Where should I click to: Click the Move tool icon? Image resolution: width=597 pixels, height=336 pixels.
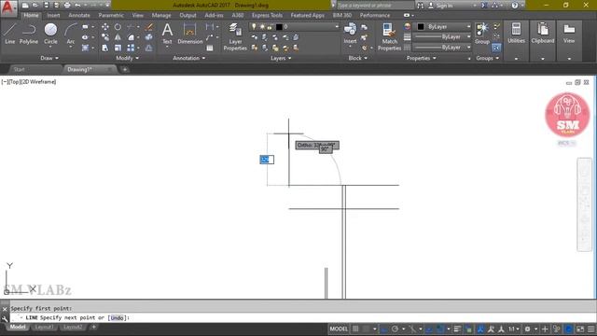pos(105,27)
